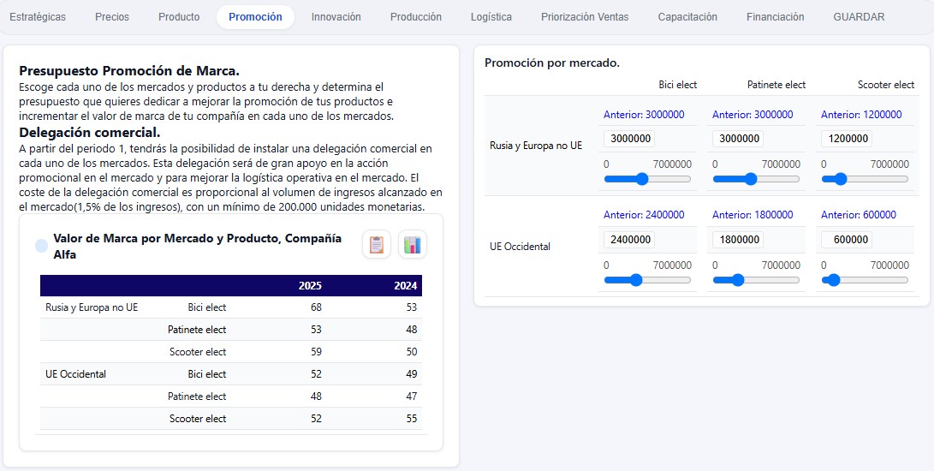
Task: Click UE Occidental Bici elect field 2400000
Action: 629,240
